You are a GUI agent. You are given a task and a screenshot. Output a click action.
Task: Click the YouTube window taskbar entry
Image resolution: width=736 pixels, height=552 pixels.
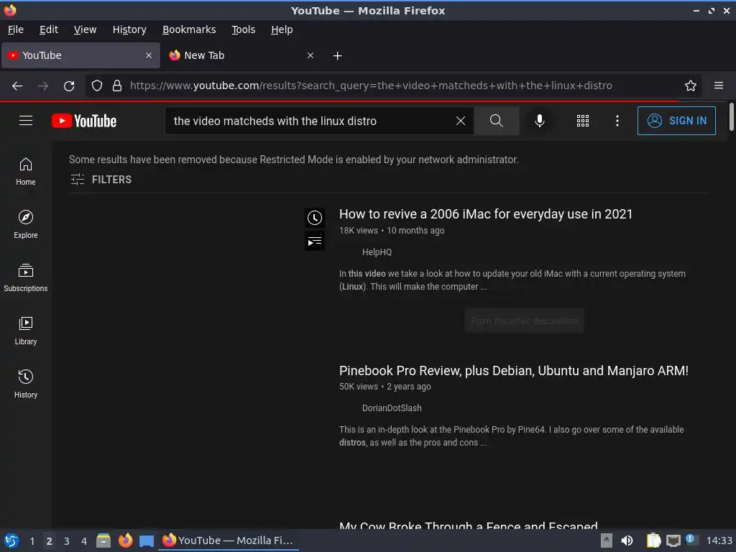229,540
